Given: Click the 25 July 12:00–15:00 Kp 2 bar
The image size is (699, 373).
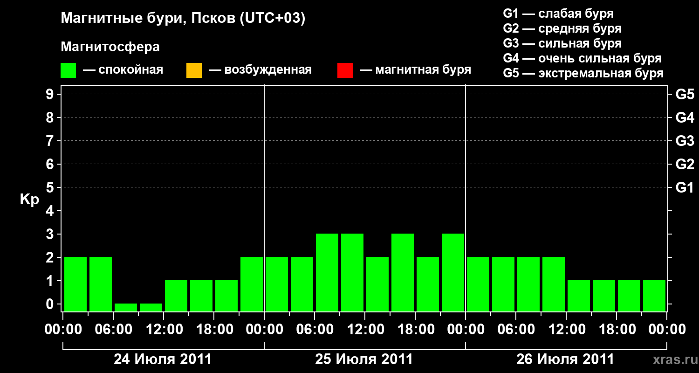Looking at the screenshot, I should coord(377,284).
